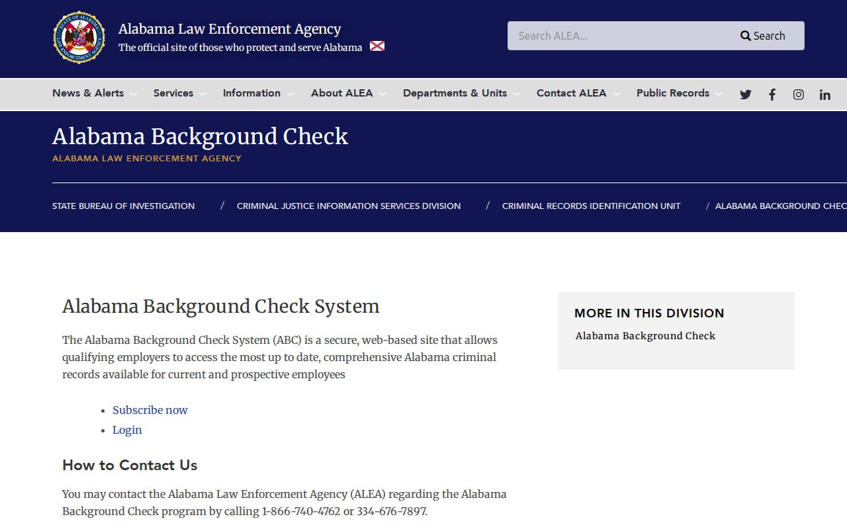Image resolution: width=847 pixels, height=529 pixels.
Task: Open State Bureau of Investigation breadcrumb
Action: [124, 206]
